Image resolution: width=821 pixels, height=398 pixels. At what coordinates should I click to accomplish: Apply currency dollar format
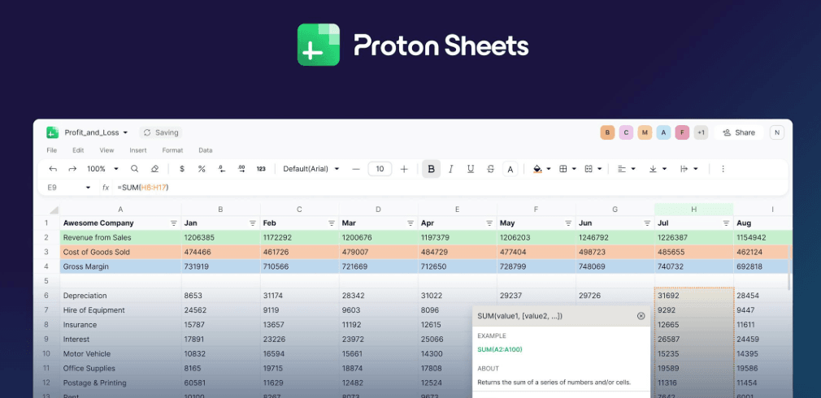[182, 169]
